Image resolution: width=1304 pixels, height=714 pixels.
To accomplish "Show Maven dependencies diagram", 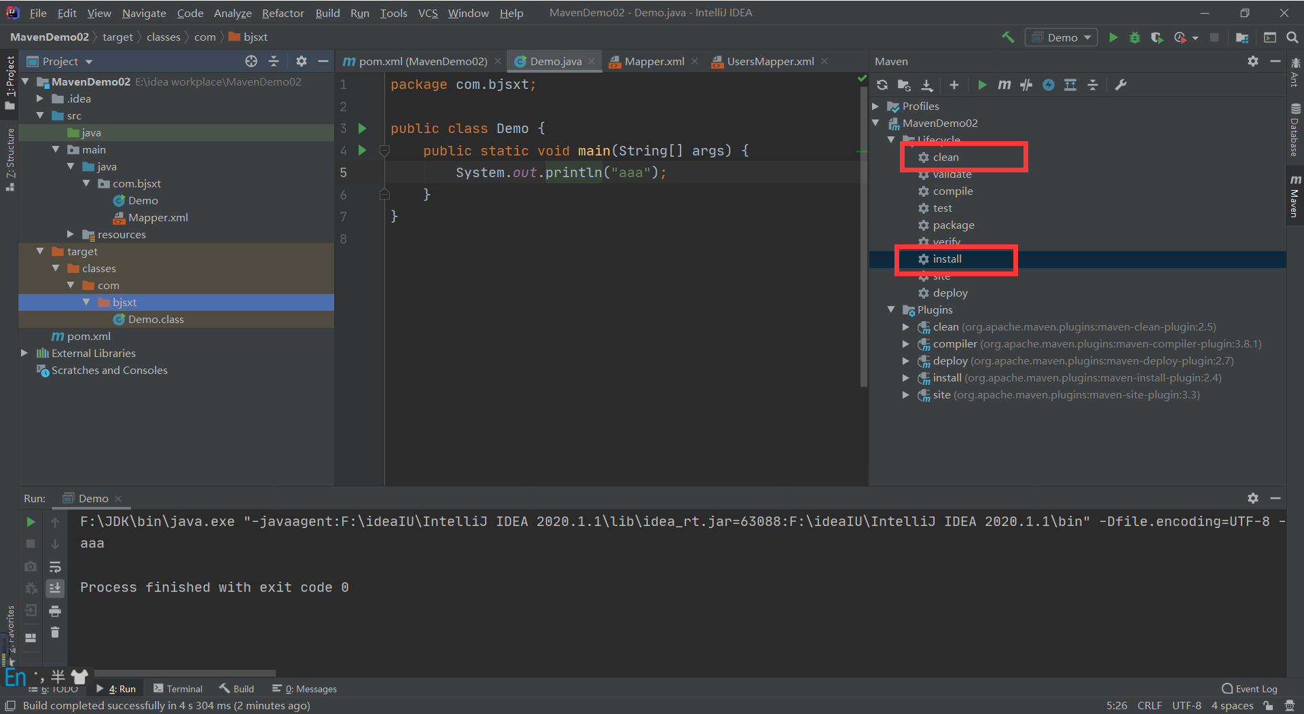I will [1070, 85].
